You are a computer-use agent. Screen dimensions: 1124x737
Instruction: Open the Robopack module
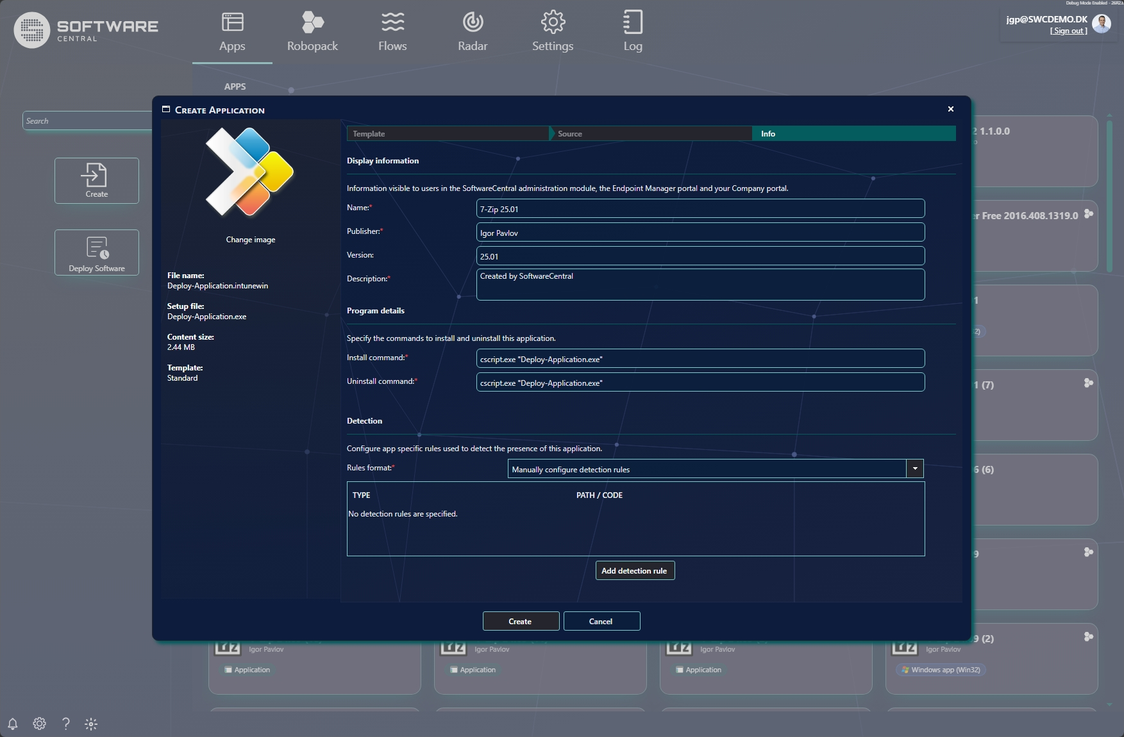point(312,32)
